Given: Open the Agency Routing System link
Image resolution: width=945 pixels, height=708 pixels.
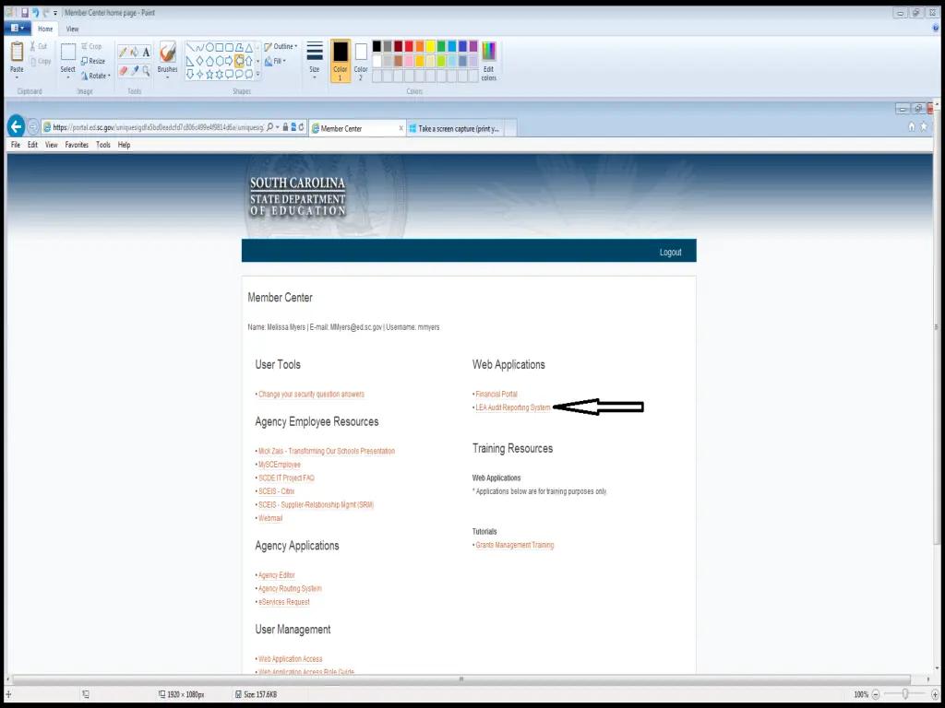Looking at the screenshot, I should click(290, 589).
